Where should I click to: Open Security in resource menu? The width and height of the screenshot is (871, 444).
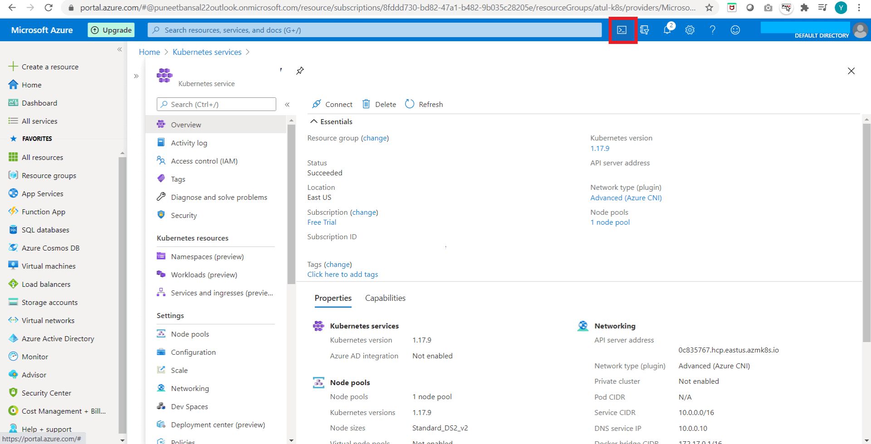pos(176,215)
